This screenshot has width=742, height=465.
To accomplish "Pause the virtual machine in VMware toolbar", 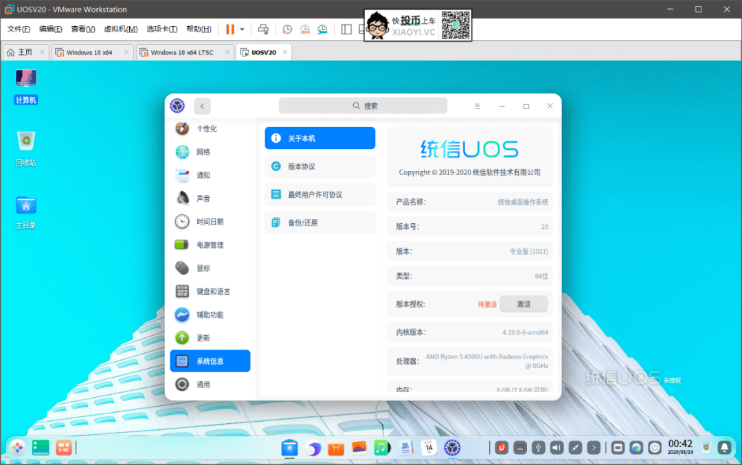I will tap(230, 30).
